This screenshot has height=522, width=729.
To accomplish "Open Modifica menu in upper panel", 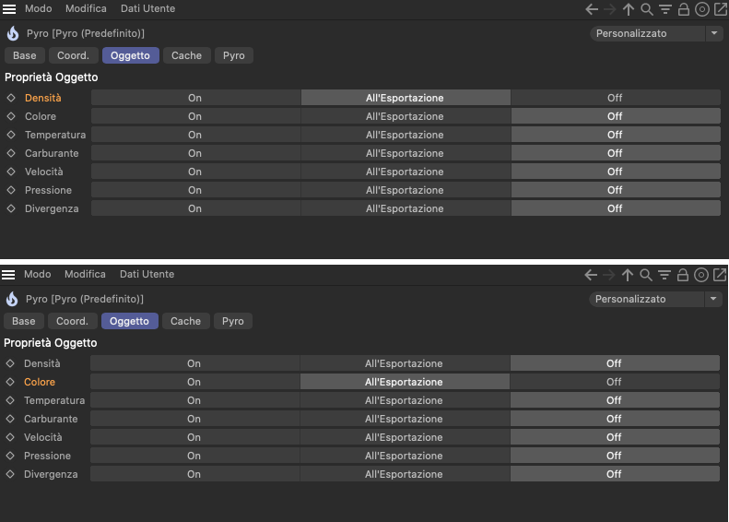I will pos(86,9).
